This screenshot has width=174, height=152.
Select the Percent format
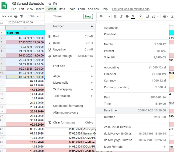point(133,51)
